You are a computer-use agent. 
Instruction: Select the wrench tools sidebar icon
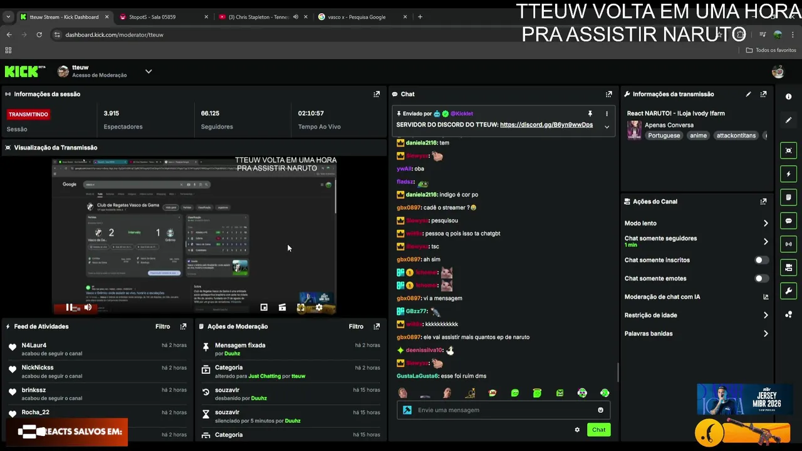788,291
